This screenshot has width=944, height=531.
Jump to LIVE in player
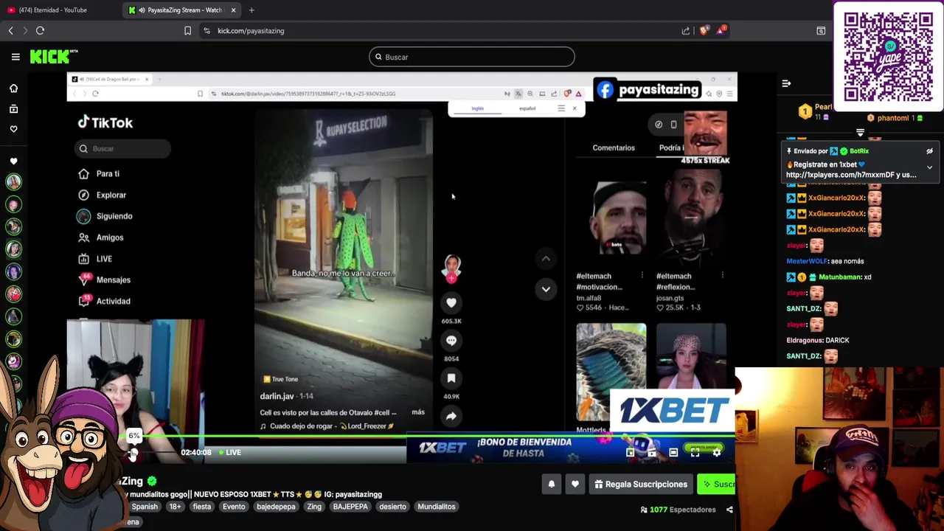[x=230, y=453]
